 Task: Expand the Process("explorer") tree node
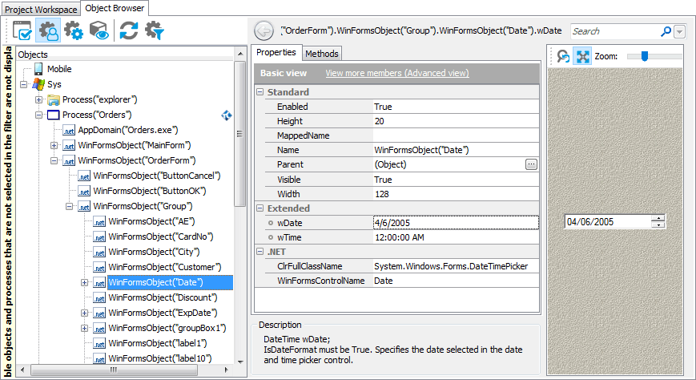[x=39, y=99]
